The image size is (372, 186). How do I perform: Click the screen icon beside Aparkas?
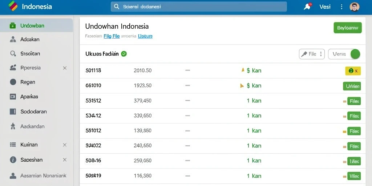pyautogui.click(x=13, y=97)
